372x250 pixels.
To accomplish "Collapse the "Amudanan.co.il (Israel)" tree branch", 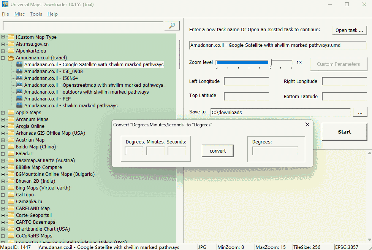I will pos(3,57).
